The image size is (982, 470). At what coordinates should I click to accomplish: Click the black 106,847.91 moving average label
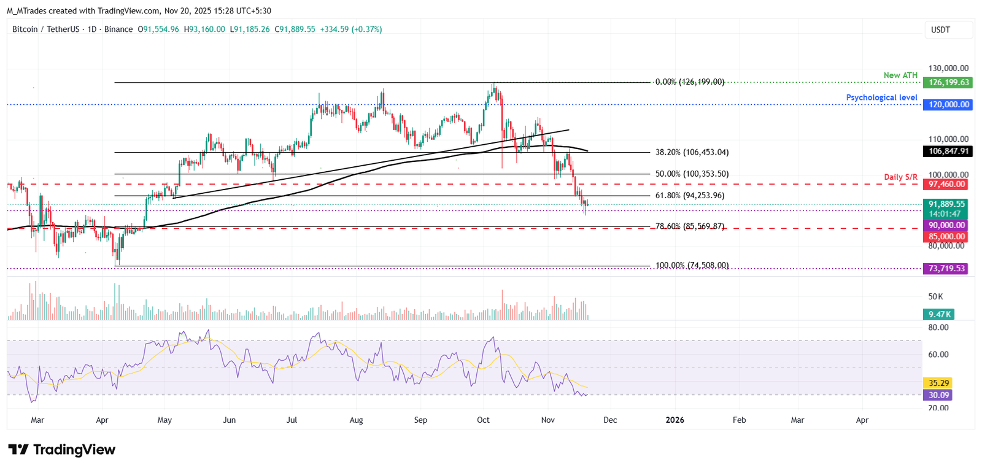coord(948,151)
